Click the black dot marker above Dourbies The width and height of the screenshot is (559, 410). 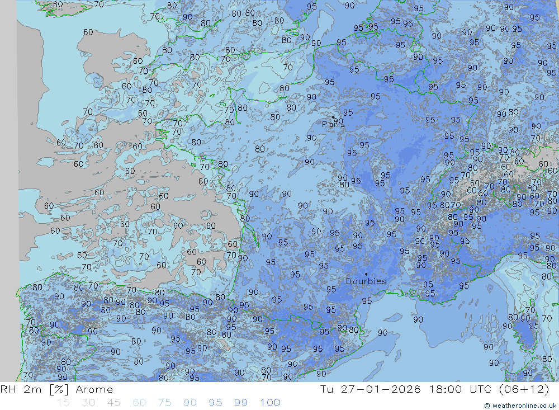366,274
